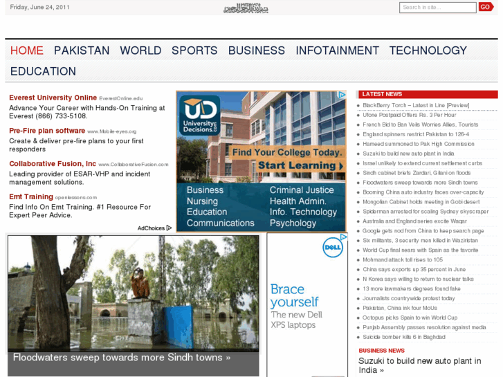
Task: Open French Bid to Ban Veils story
Action: point(420,125)
